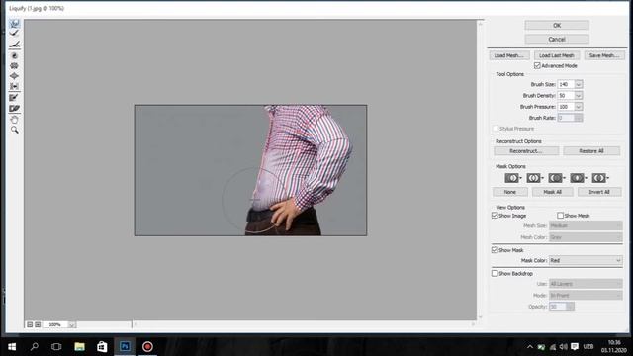Select the Thaw Mask tool
633x356 pixels.
(15, 108)
